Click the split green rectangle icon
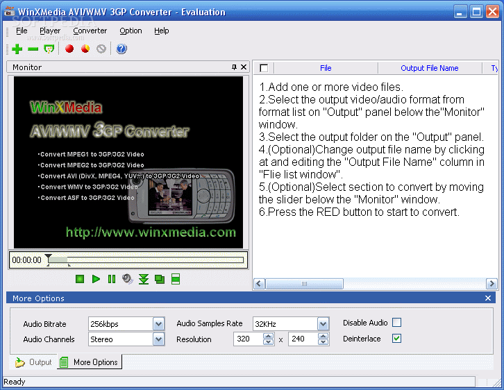This screenshot has height=390, width=504. pyautogui.click(x=176, y=279)
